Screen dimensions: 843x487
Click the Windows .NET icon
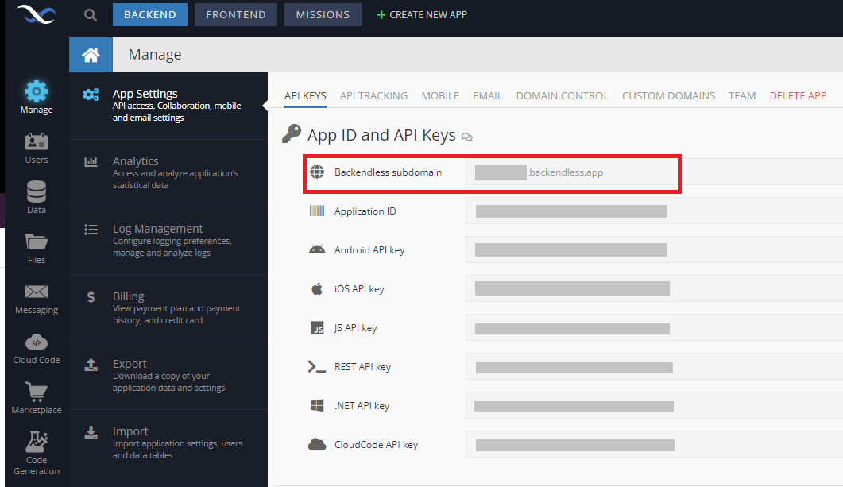click(x=317, y=405)
